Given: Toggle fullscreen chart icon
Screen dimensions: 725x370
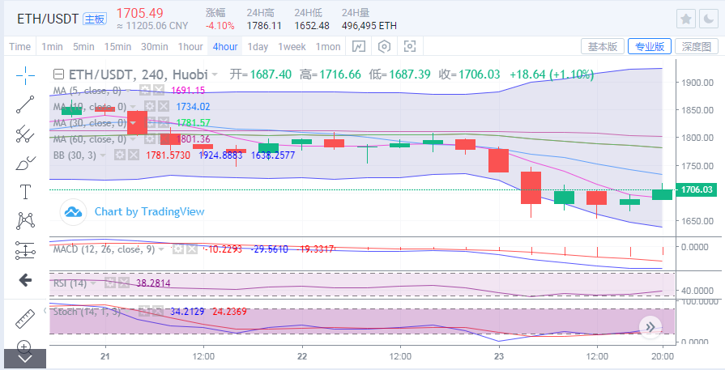Looking at the screenshot, I should [410, 46].
